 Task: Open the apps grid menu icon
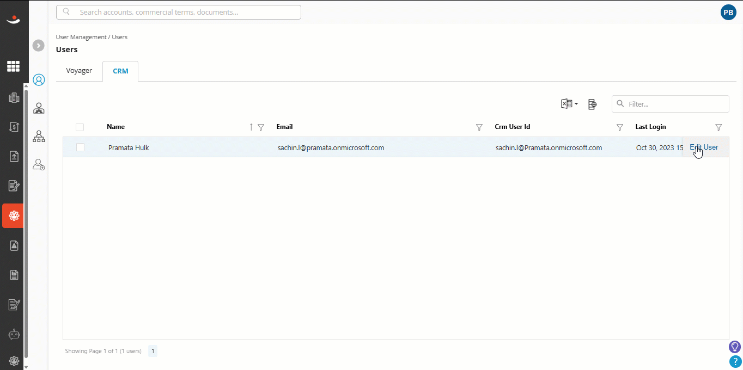pos(13,66)
